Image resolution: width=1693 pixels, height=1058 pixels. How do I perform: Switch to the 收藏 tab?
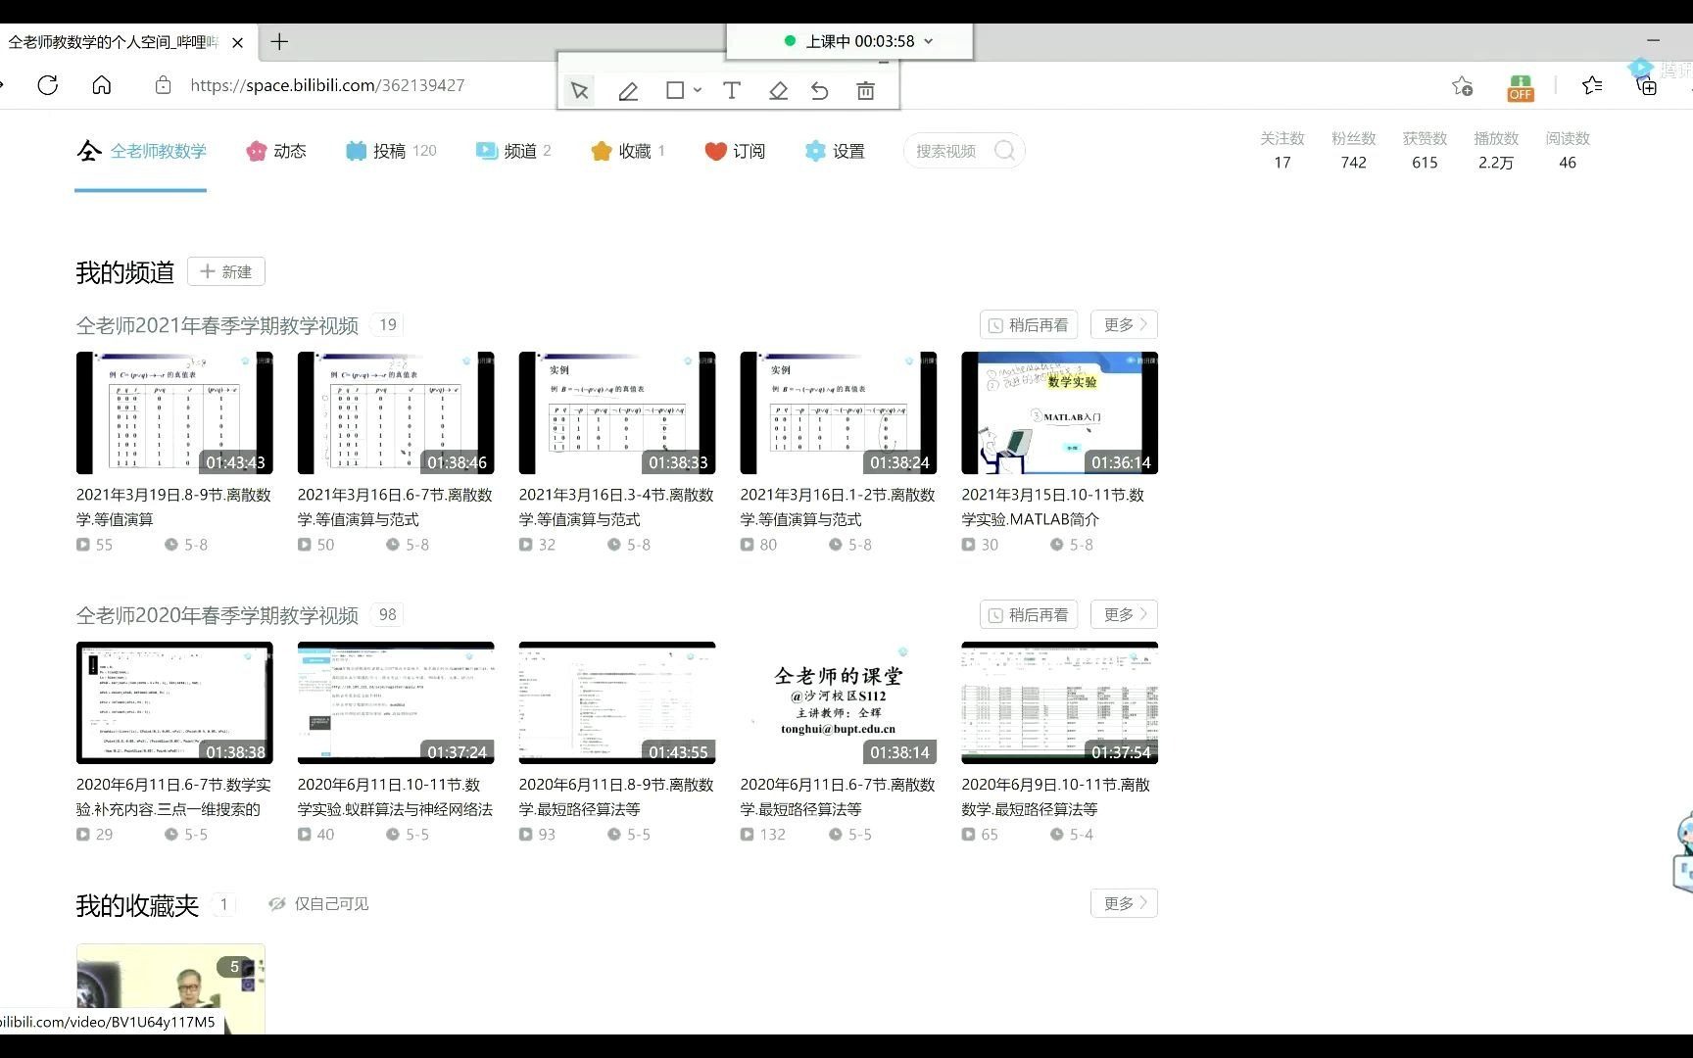click(628, 151)
